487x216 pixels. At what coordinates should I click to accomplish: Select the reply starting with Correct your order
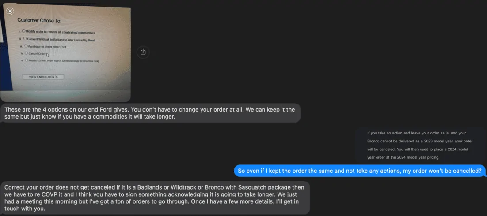coord(155,198)
